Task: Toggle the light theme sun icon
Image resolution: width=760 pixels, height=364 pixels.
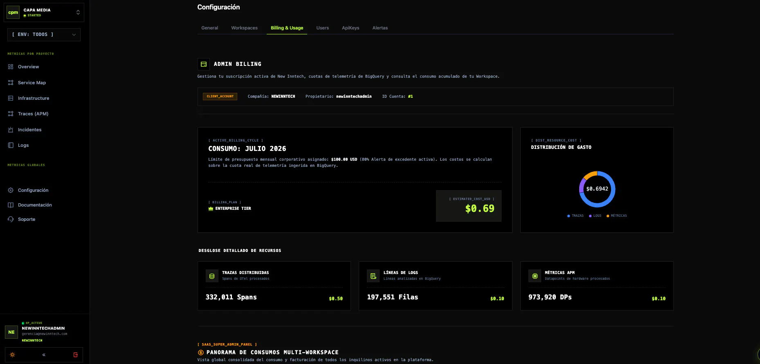Action: [12, 355]
